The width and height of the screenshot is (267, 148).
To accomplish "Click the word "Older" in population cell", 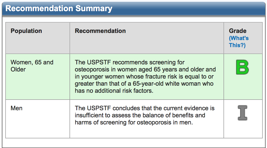I will pyautogui.click(x=18, y=69).
